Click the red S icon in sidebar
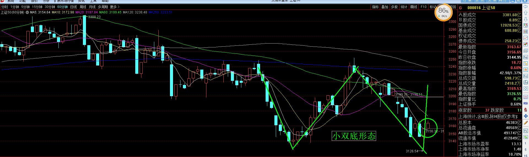The width and height of the screenshot is (529, 157). [x=525, y=110]
